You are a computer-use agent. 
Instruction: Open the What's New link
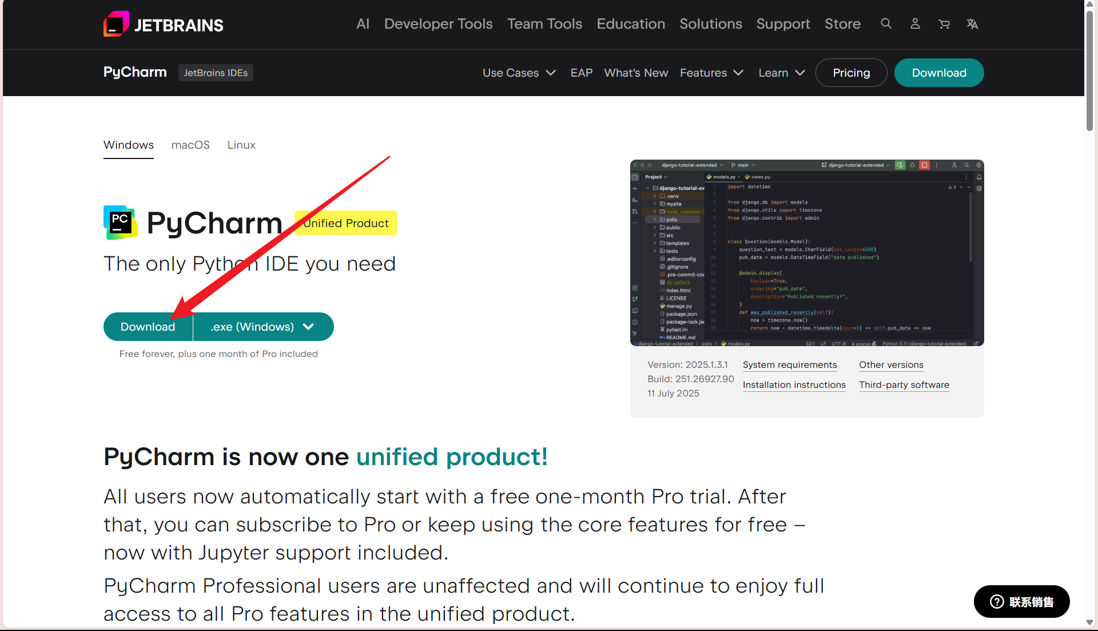click(636, 73)
